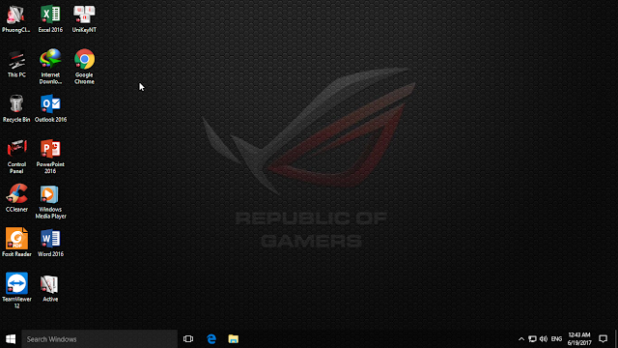The image size is (618, 348).
Task: Select the Excel 2016 desktop icon
Action: click(50, 18)
